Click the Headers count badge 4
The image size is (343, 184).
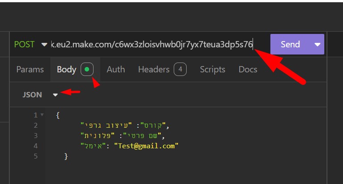[x=180, y=70]
